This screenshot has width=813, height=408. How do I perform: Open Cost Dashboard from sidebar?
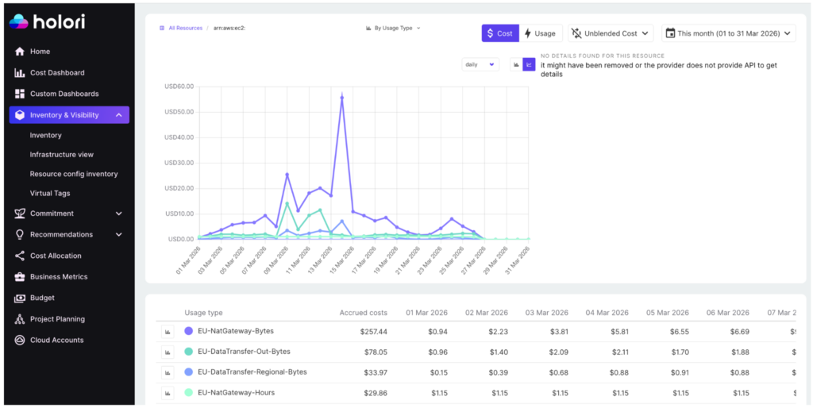pos(57,73)
